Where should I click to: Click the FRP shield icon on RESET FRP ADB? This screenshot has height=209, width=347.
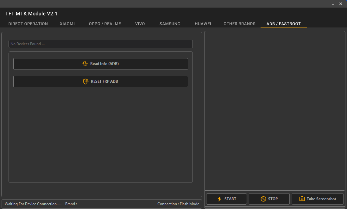click(85, 81)
